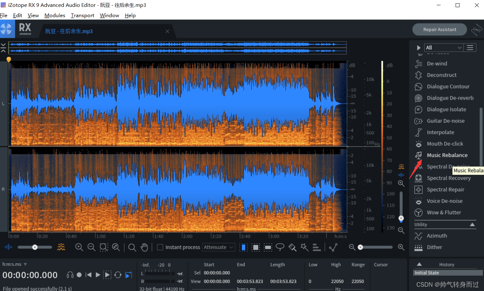Rewind to start with transport button

click(88, 275)
